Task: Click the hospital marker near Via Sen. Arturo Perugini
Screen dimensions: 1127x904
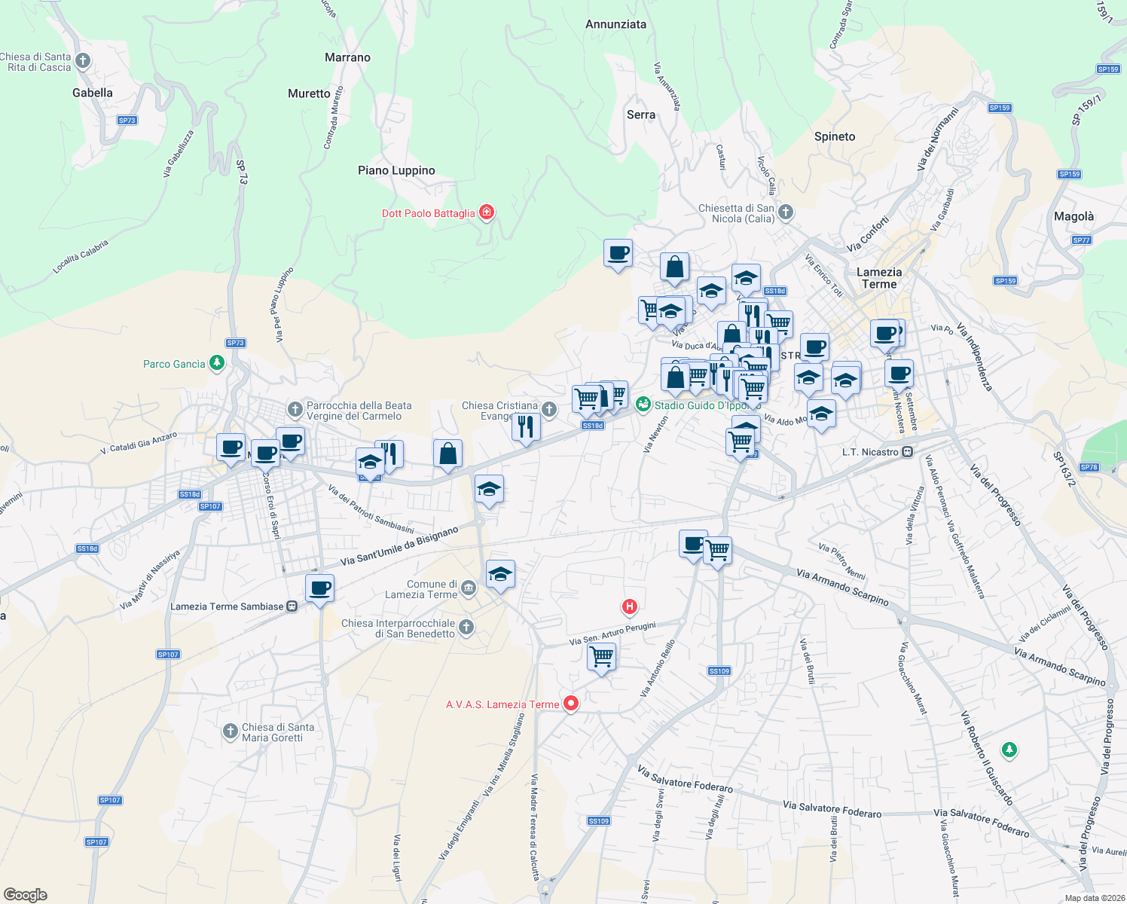Action: [630, 606]
